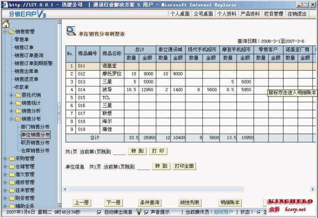Screen dimensions: 318x218
Task: Click the 维修管理 folder icon
Action: (x=12, y=182)
